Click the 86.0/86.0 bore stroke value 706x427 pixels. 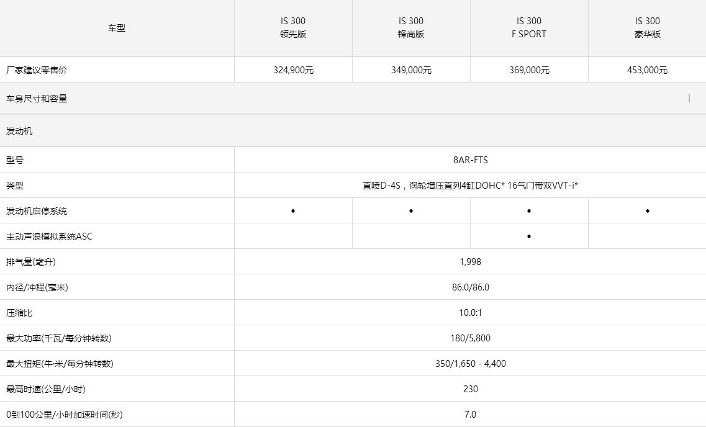(x=471, y=287)
